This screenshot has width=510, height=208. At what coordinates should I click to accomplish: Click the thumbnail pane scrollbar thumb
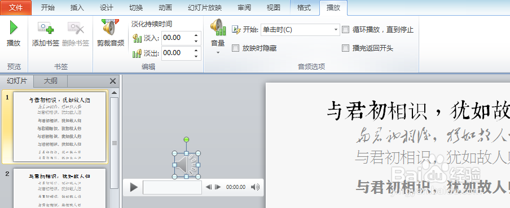114,143
